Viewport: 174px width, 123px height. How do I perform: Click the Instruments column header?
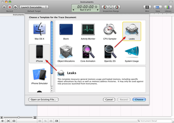point(18,15)
